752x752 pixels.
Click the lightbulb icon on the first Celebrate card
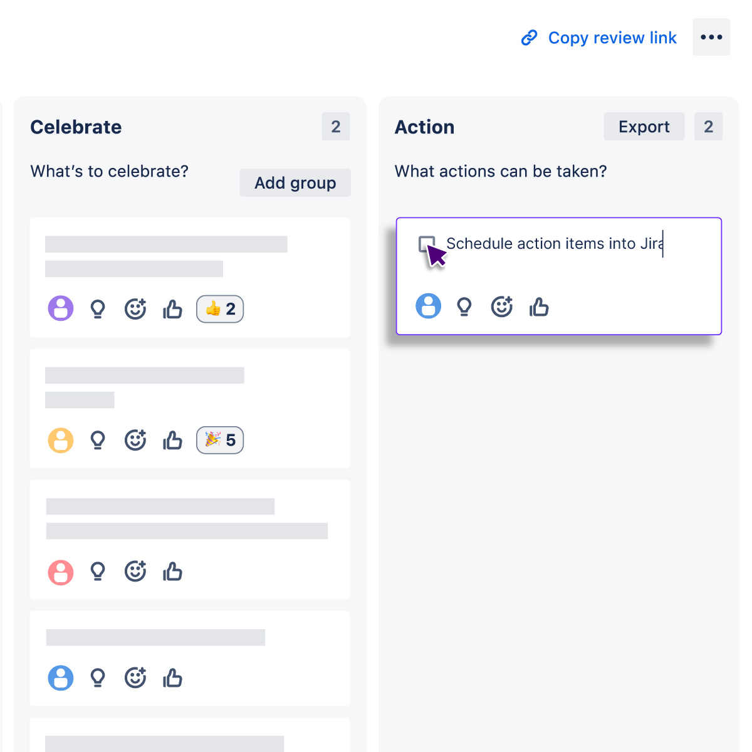[98, 308]
